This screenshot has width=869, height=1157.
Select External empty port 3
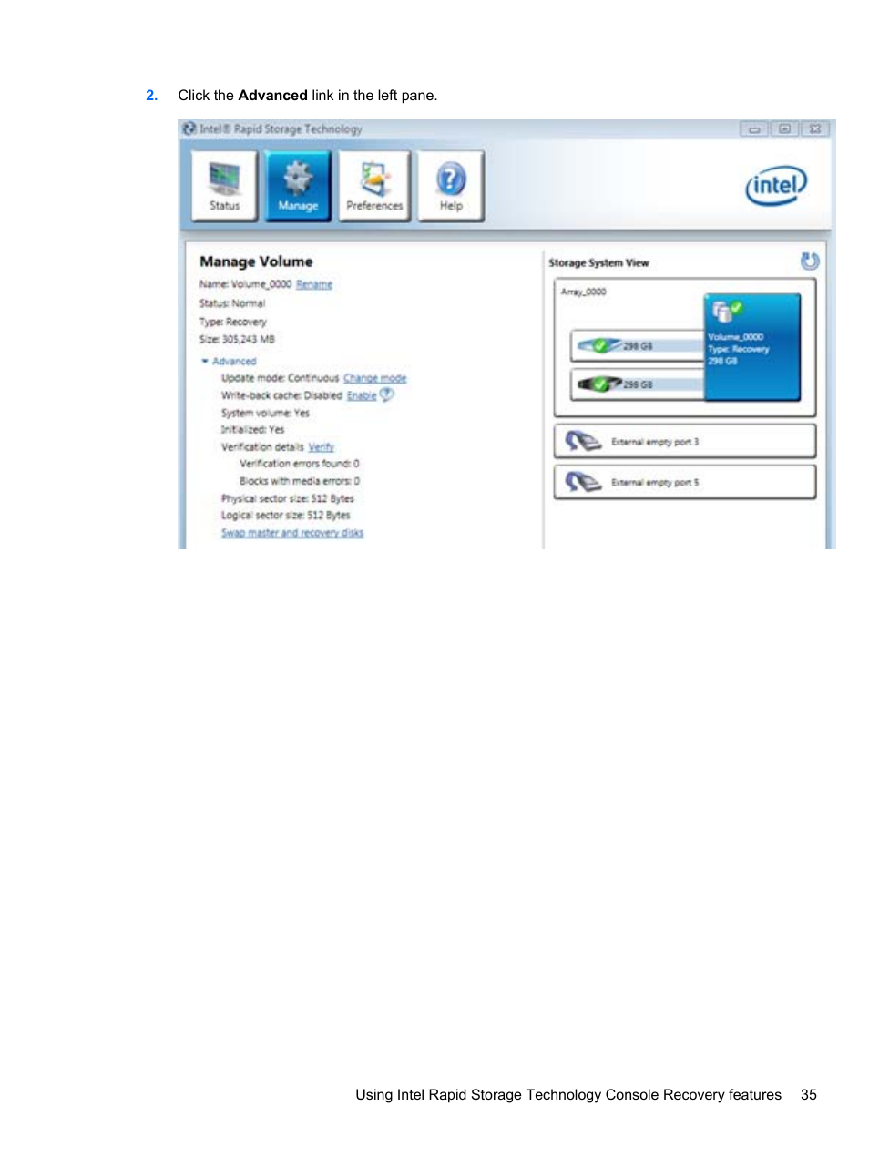(684, 442)
